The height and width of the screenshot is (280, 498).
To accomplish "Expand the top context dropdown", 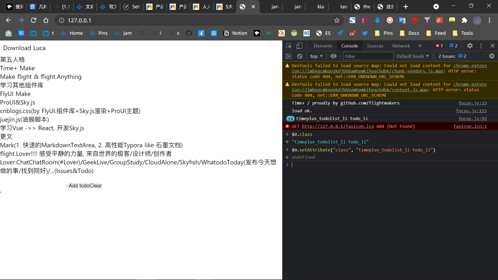I will point(316,56).
